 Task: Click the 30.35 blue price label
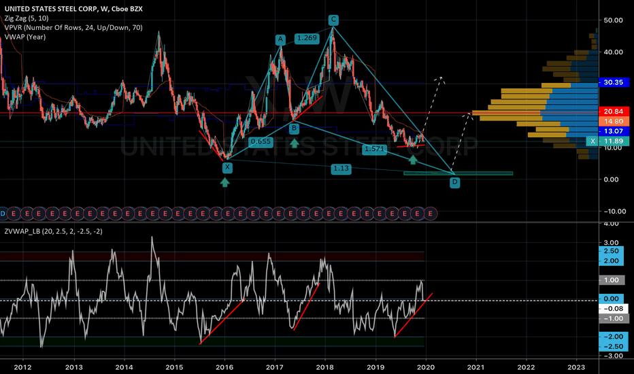point(614,82)
